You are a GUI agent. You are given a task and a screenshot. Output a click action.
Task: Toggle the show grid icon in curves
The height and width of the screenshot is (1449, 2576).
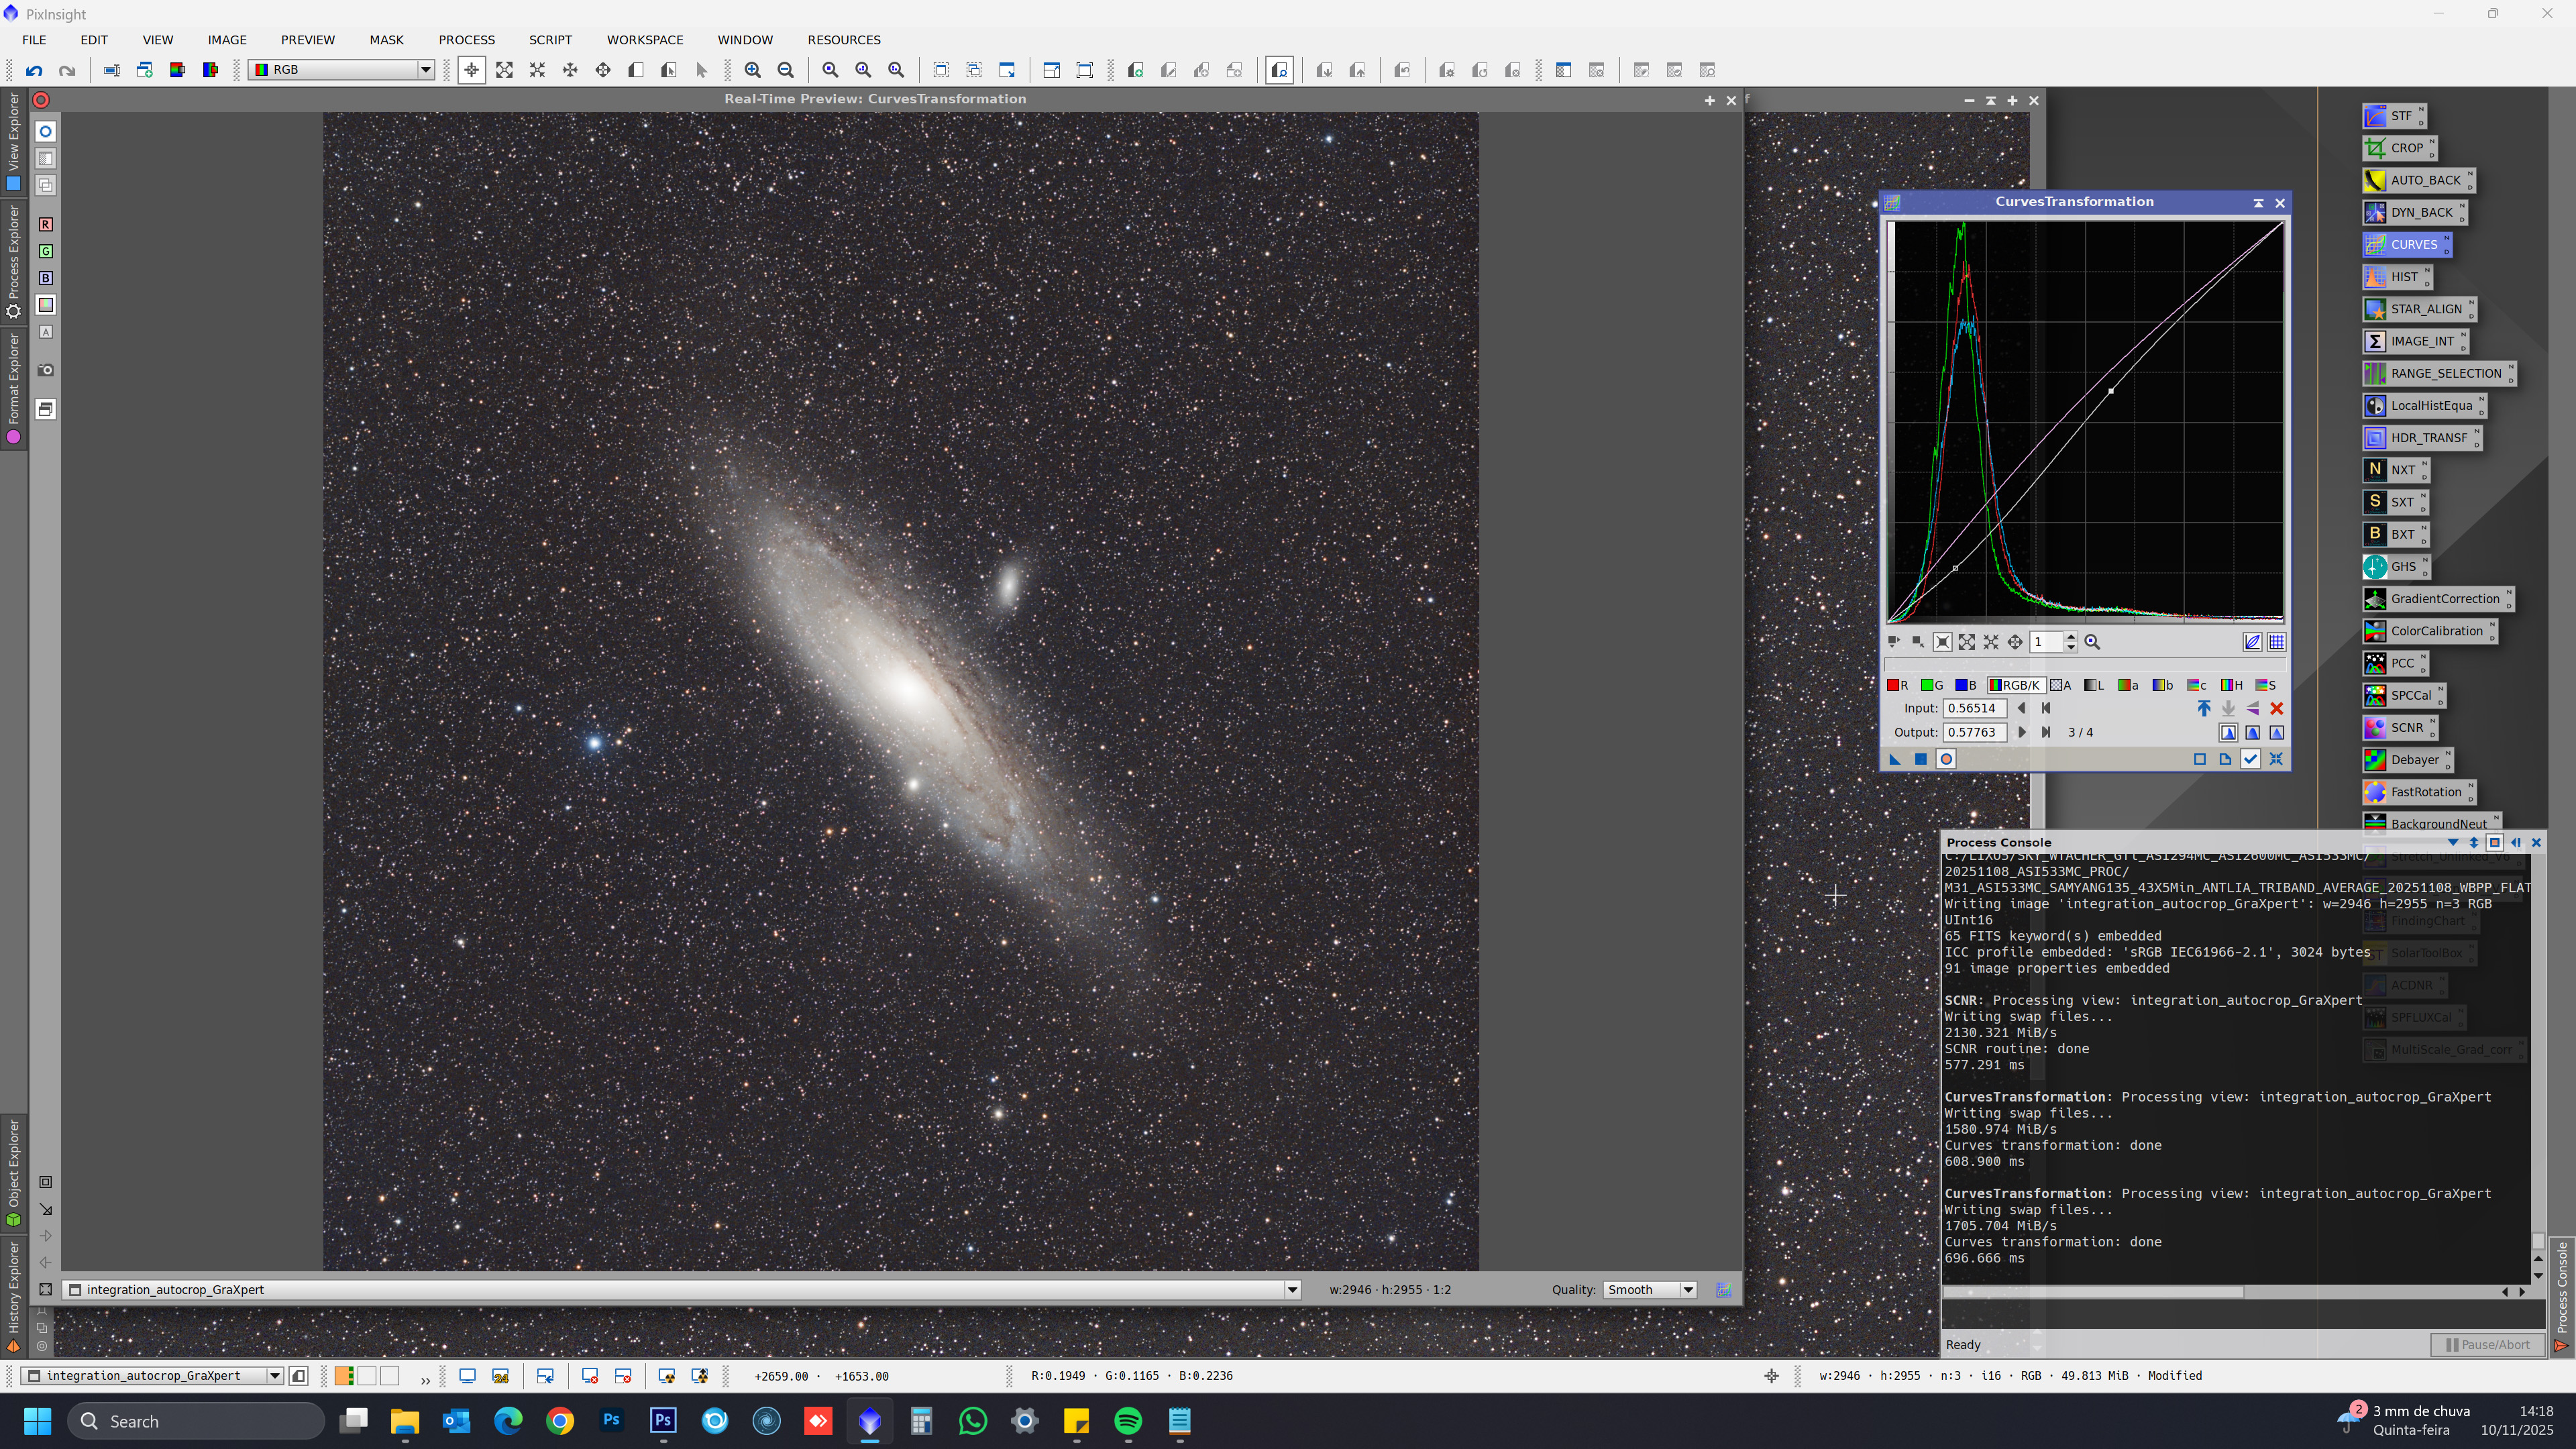2277,643
